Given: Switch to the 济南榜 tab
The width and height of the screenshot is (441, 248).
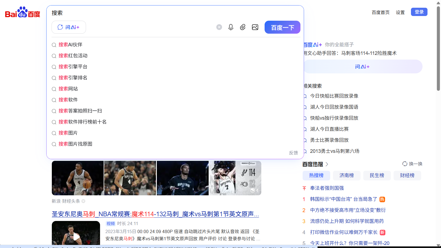Looking at the screenshot, I should coord(346,175).
